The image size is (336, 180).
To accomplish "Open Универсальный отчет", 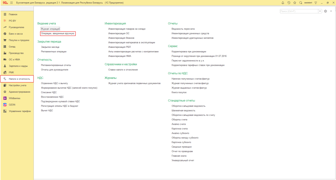I will 182,160.
